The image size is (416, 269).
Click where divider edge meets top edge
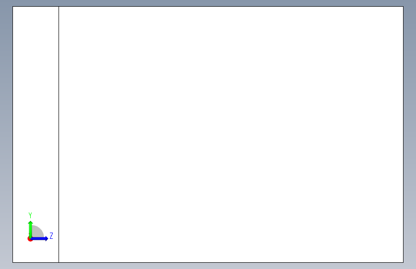59,6
